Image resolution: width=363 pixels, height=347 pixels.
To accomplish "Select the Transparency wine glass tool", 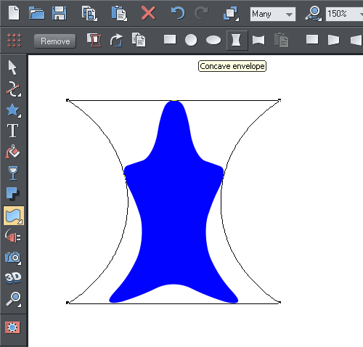I will 13,173.
